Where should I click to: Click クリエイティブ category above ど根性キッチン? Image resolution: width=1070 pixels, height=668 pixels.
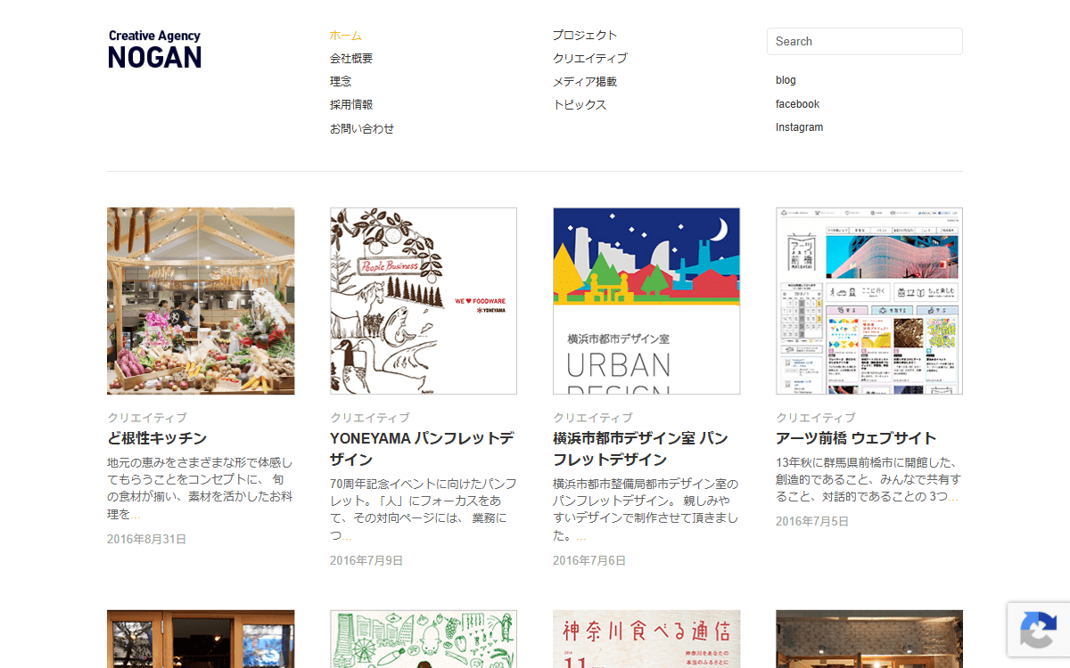pyautogui.click(x=147, y=418)
